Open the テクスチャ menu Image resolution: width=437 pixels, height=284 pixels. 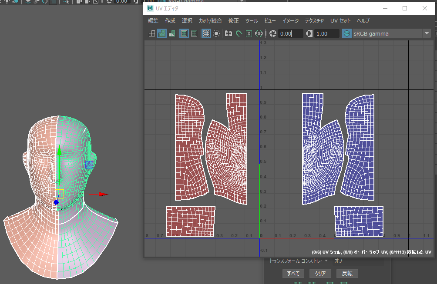[314, 21]
